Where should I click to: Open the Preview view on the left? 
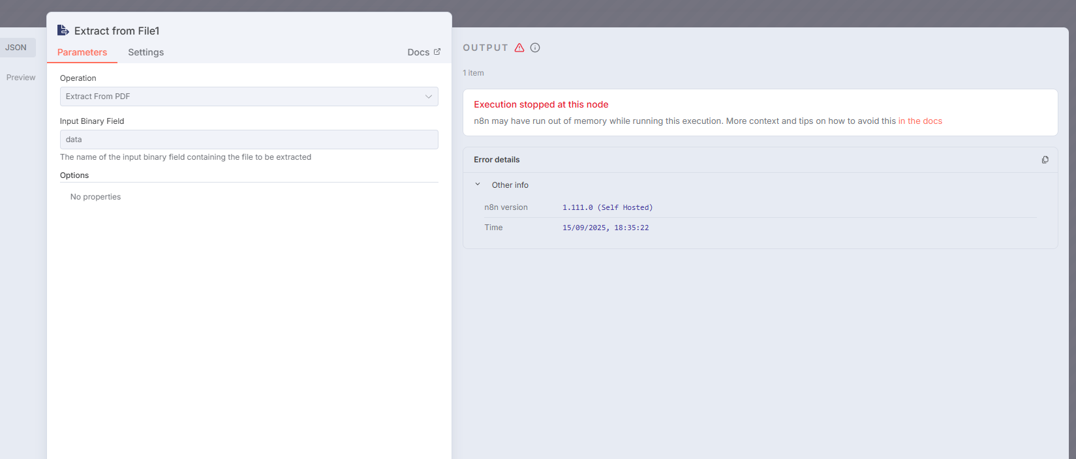pyautogui.click(x=21, y=78)
